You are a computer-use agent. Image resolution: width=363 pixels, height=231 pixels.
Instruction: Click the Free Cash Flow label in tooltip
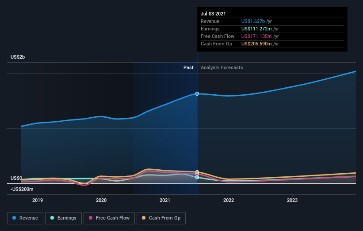[218, 36]
